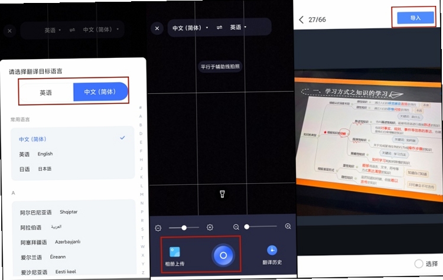Jump to letter J in alphabet index

(141, 168)
